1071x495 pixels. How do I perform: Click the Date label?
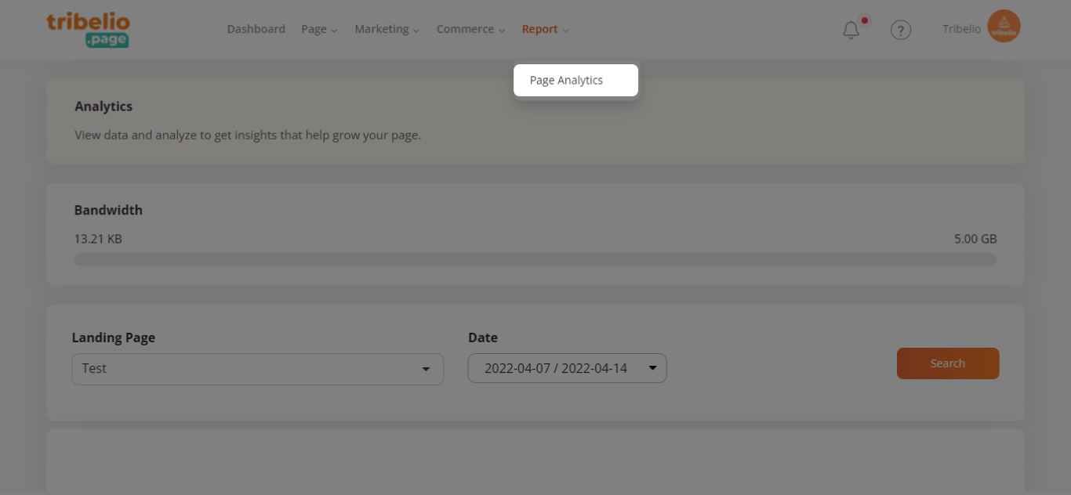point(483,338)
